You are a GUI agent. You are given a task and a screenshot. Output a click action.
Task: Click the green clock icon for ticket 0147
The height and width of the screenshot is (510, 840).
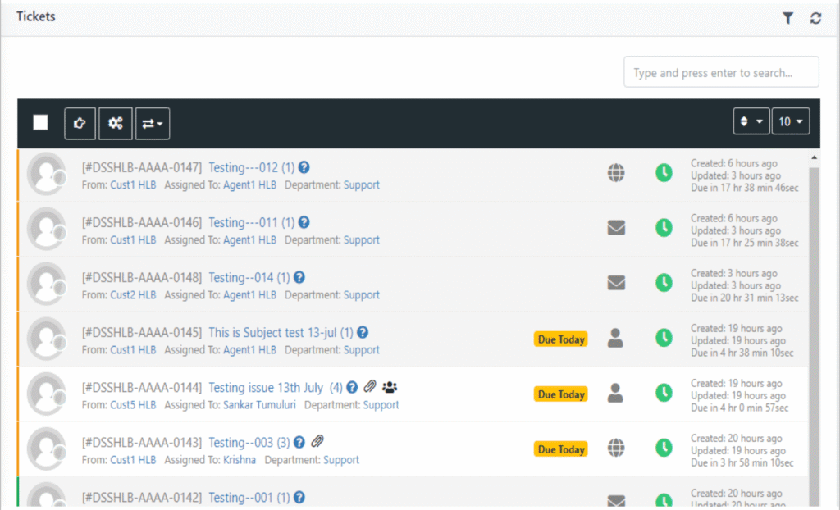coord(663,173)
